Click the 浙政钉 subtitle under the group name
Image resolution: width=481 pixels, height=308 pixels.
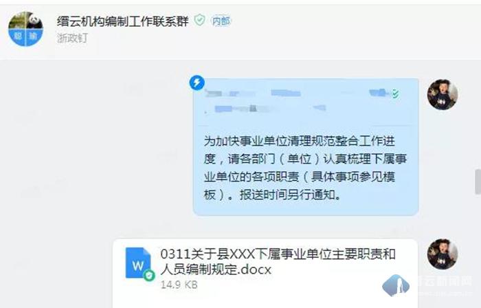[72, 38]
